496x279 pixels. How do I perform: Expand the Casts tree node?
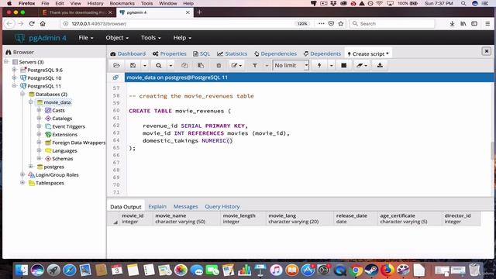click(39, 110)
